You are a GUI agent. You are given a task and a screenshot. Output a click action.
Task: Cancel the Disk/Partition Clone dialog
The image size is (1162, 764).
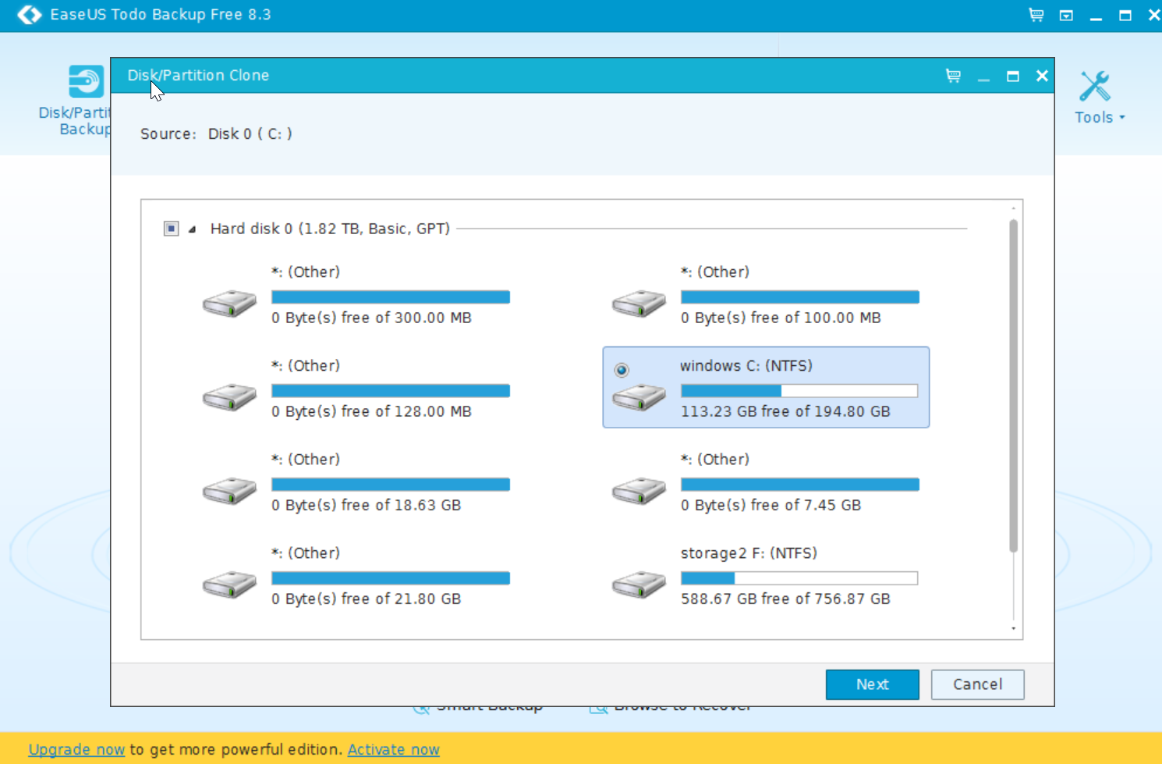tap(977, 684)
